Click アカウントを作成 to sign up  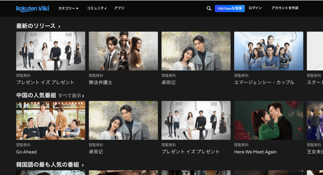tap(285, 8)
